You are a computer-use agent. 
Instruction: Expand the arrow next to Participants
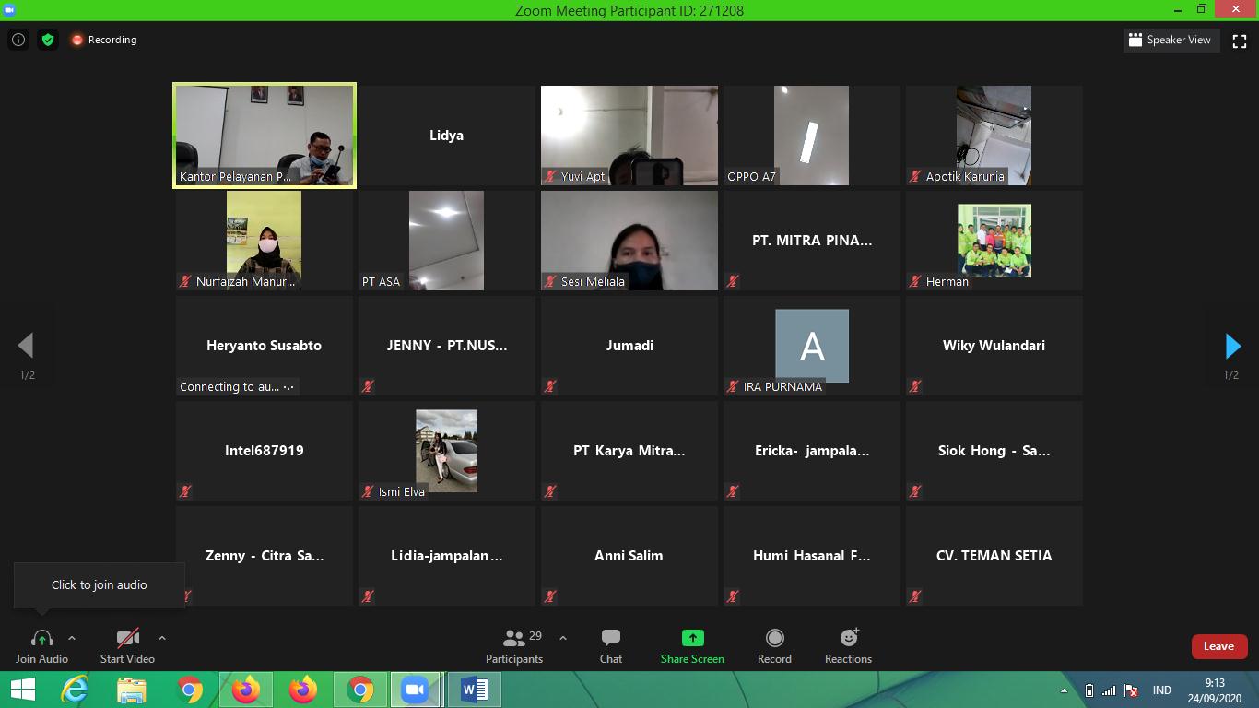pos(563,638)
